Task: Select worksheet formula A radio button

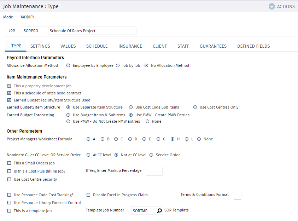Action: tap(88, 139)
